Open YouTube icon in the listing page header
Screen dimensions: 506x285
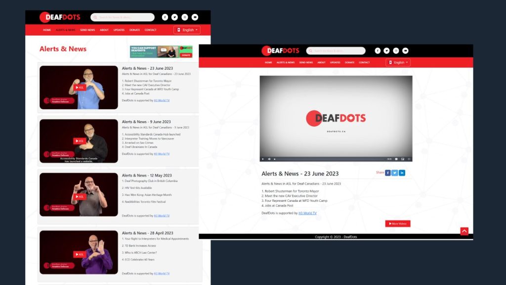click(x=195, y=17)
